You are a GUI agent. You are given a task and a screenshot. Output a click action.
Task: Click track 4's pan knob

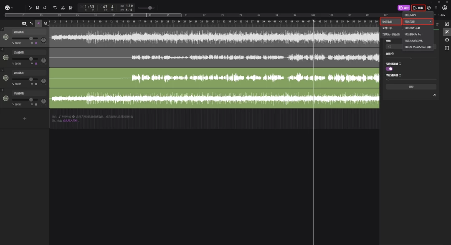pyautogui.click(x=43, y=60)
